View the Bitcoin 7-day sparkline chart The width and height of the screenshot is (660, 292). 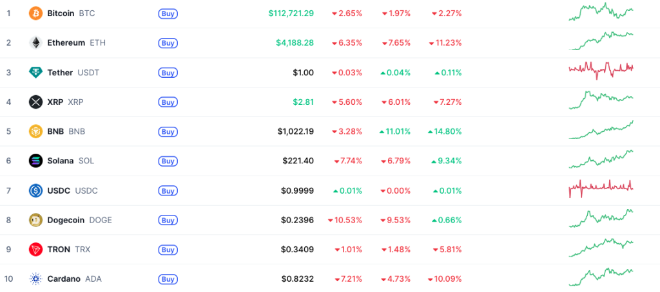[601, 12]
